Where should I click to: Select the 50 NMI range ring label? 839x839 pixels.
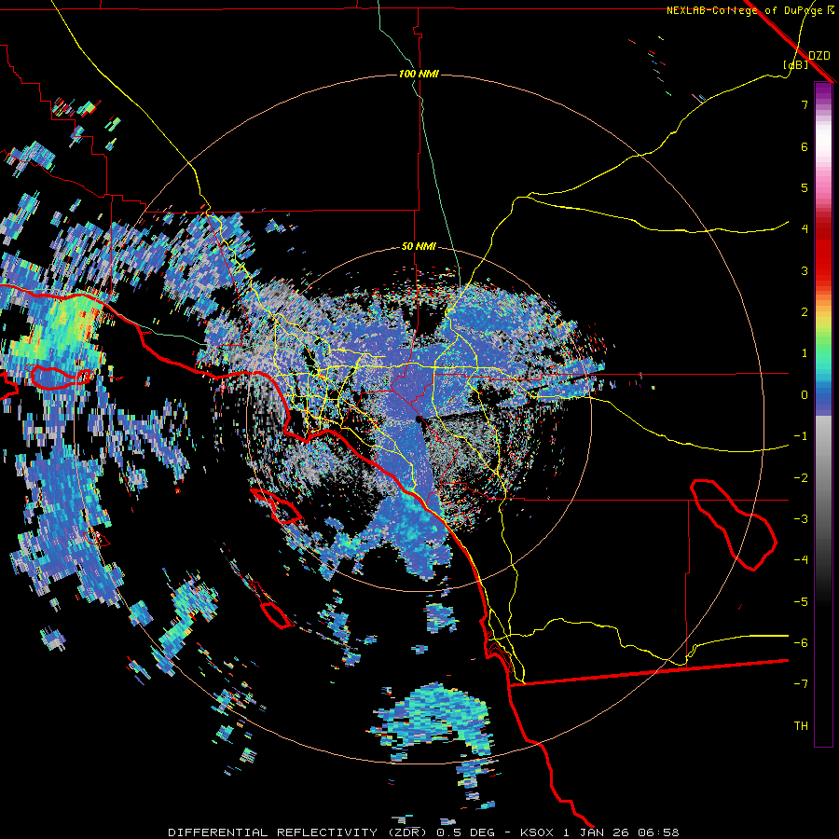tap(419, 247)
